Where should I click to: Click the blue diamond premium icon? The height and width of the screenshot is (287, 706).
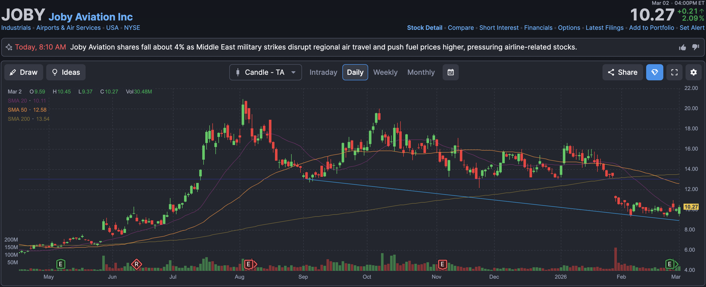654,72
